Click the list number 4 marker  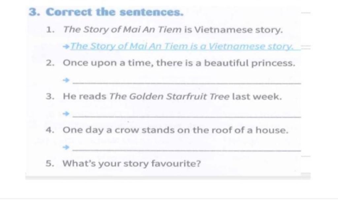tap(50, 131)
